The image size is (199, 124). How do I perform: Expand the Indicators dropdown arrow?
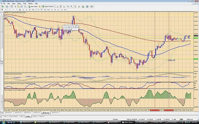[x=84, y=6]
